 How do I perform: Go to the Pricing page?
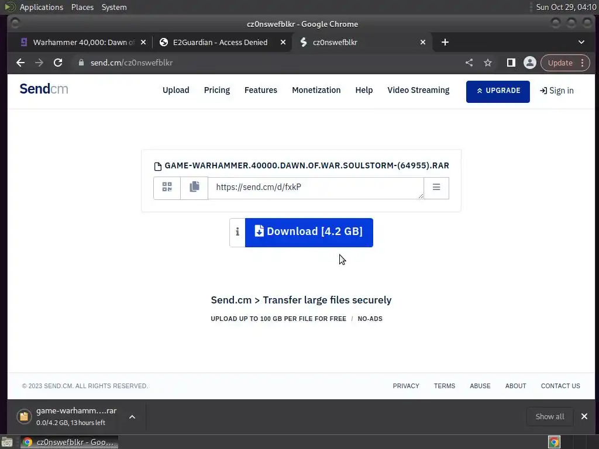click(x=216, y=90)
